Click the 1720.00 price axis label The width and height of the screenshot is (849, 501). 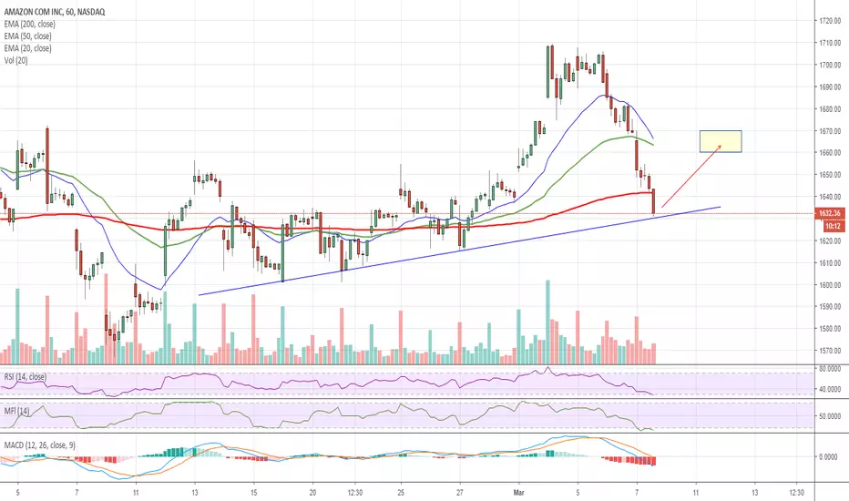(x=830, y=21)
